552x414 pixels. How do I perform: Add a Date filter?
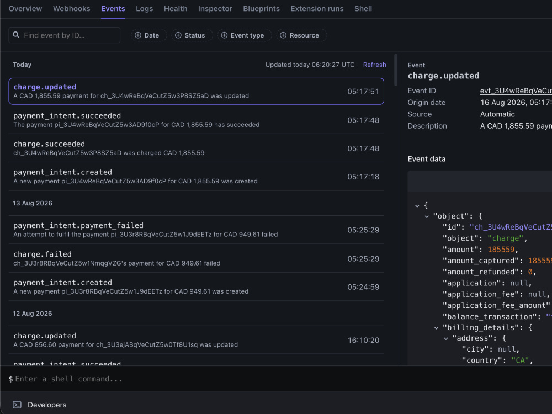[x=148, y=35]
